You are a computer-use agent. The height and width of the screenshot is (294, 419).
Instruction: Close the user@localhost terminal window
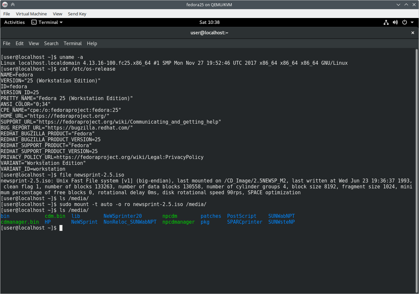point(412,33)
